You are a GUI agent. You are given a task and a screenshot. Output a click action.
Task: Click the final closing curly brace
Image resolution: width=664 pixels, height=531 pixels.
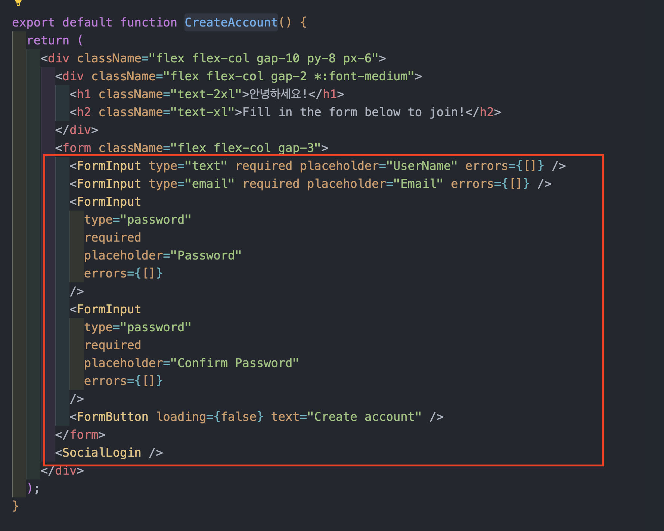15,506
